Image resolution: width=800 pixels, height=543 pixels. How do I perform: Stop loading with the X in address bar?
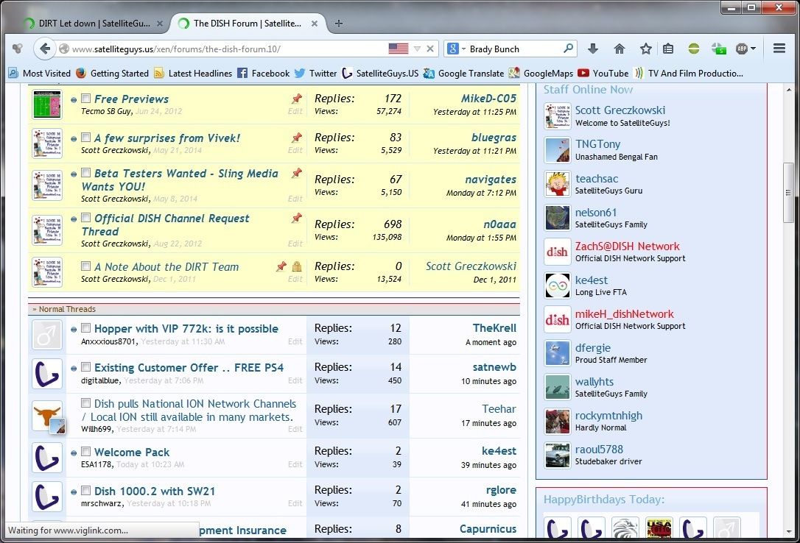coord(430,49)
